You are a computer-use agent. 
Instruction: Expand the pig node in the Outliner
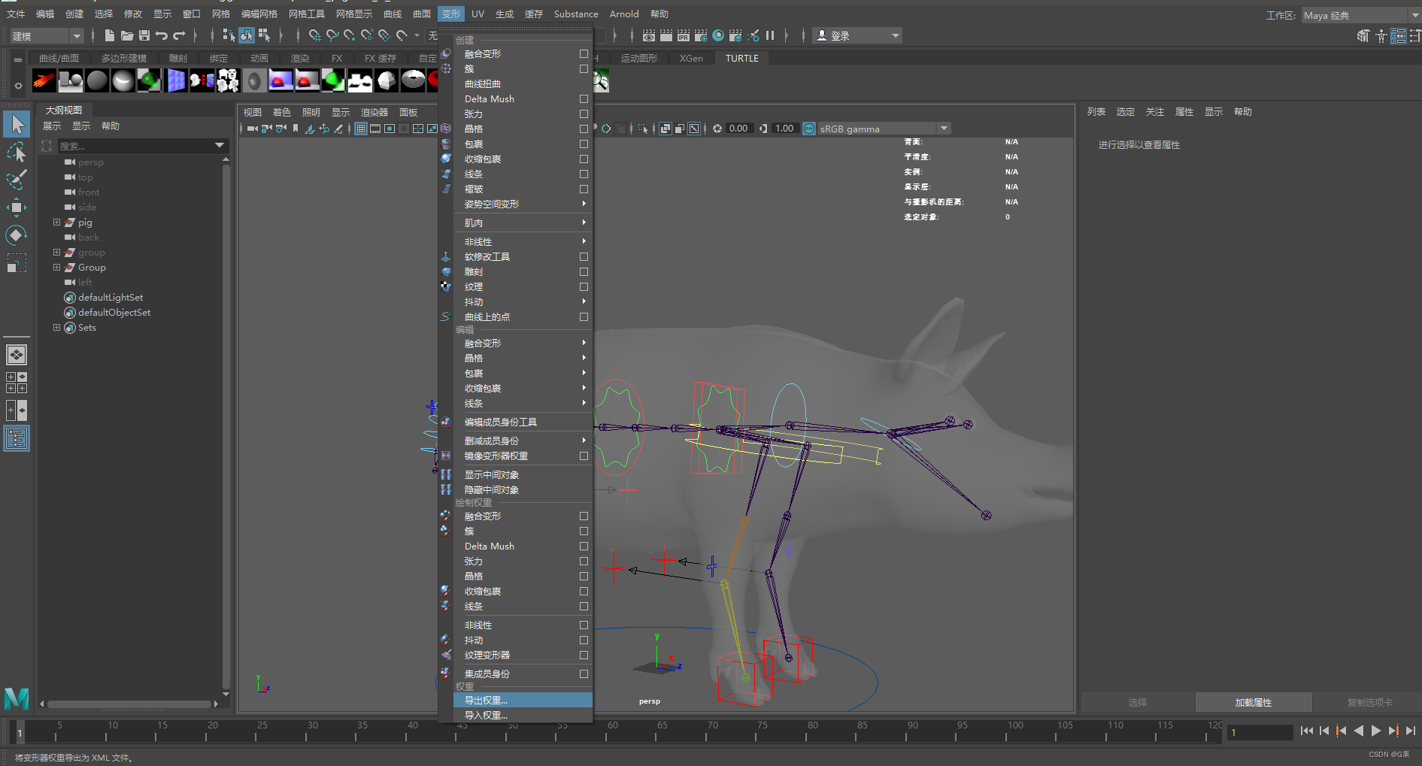click(56, 222)
